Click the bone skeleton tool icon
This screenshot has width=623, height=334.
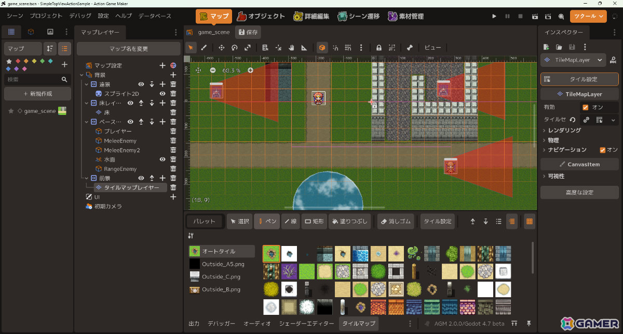[x=410, y=48]
